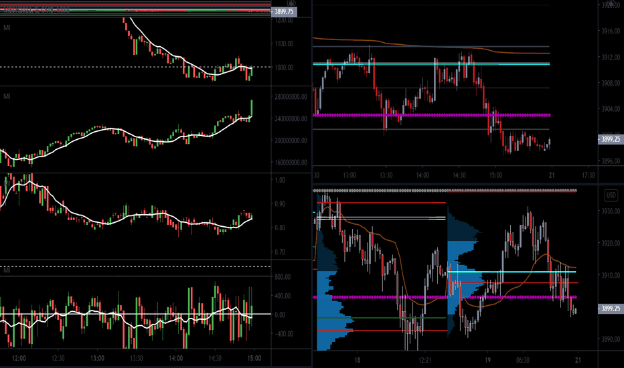Click the 1000.00 price scale value
Screen dimensions: 624x368
click(x=284, y=68)
